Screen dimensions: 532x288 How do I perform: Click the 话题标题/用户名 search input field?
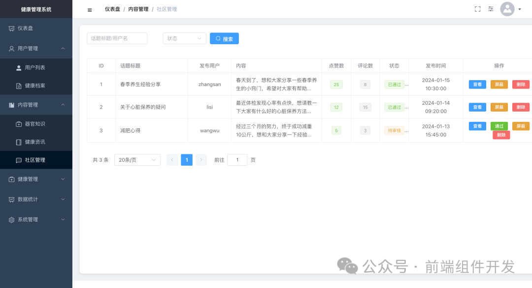tap(117, 38)
